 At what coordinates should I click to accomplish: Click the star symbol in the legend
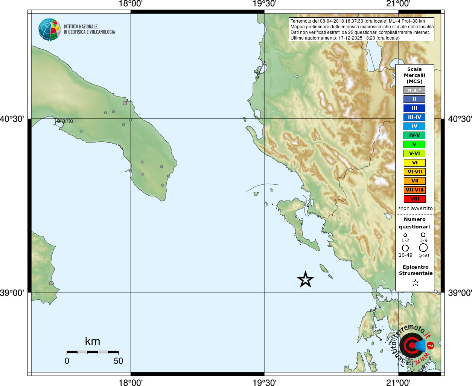pos(415,283)
